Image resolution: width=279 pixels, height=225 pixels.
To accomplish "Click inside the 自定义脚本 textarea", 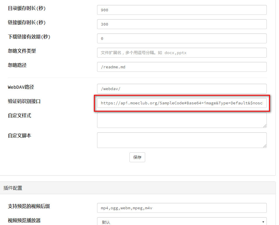I will [x=182, y=140].
